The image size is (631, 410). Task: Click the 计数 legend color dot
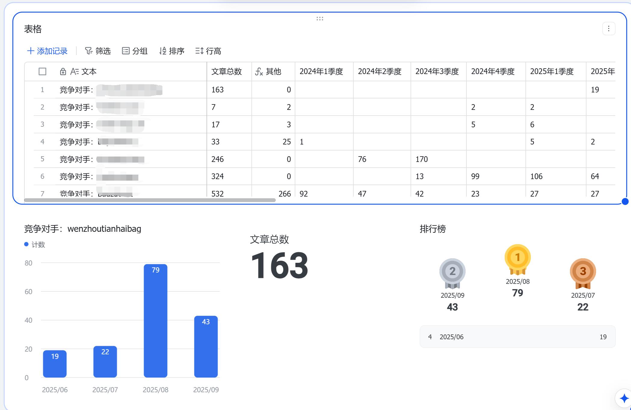click(x=26, y=244)
